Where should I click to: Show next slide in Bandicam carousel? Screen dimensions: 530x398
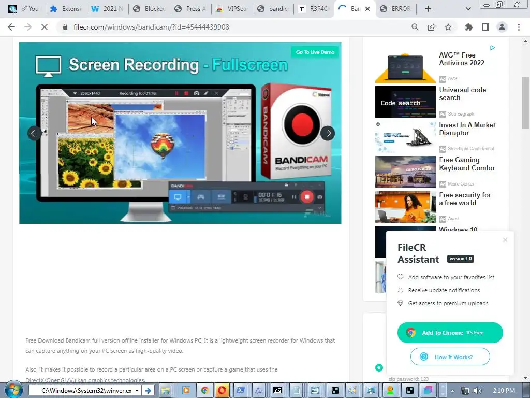(x=328, y=133)
